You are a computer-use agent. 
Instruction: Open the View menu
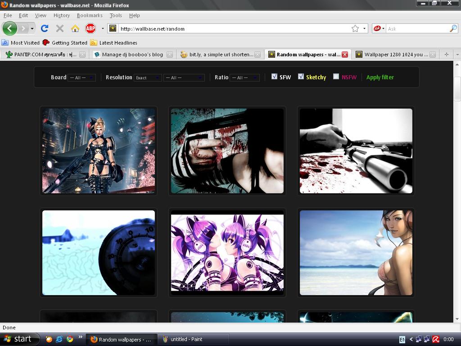(41, 15)
